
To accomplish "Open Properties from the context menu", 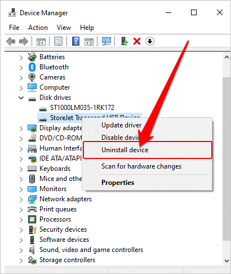I will pyautogui.click(x=148, y=183).
